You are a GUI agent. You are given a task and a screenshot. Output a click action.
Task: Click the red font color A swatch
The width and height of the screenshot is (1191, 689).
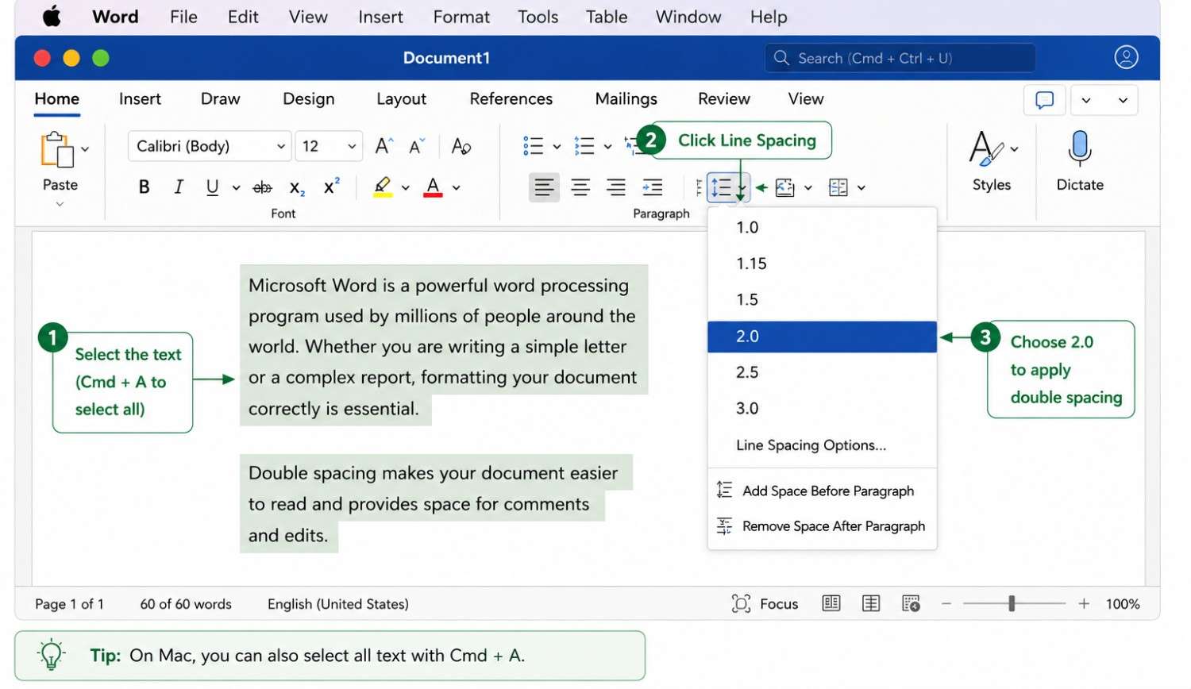pos(433,187)
